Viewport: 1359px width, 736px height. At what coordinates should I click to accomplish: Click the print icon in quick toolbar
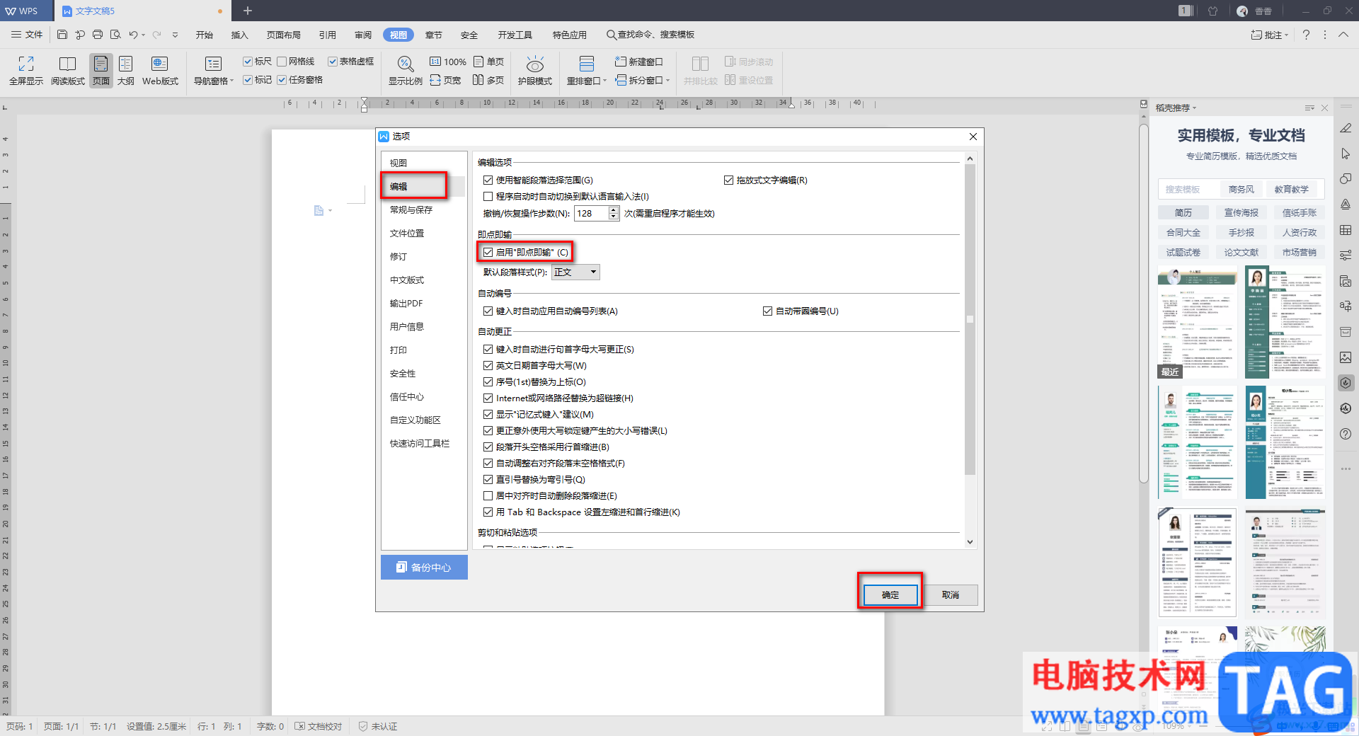(98, 35)
